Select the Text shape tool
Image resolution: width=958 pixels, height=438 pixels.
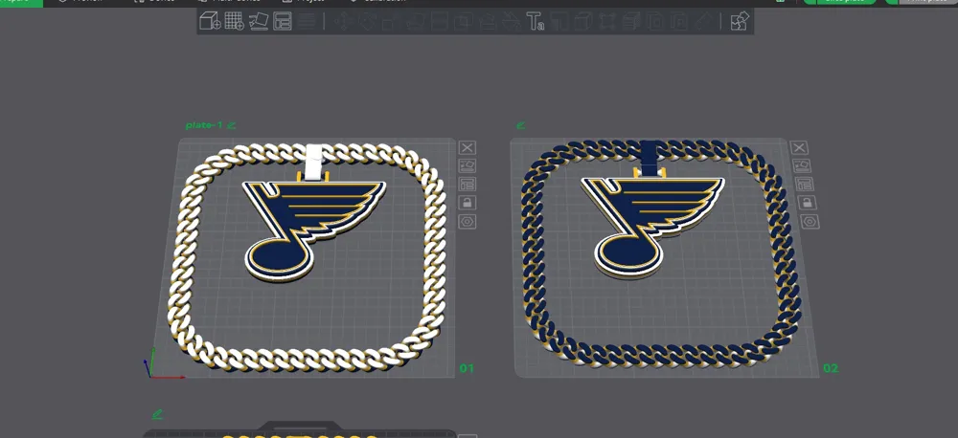[x=536, y=22]
